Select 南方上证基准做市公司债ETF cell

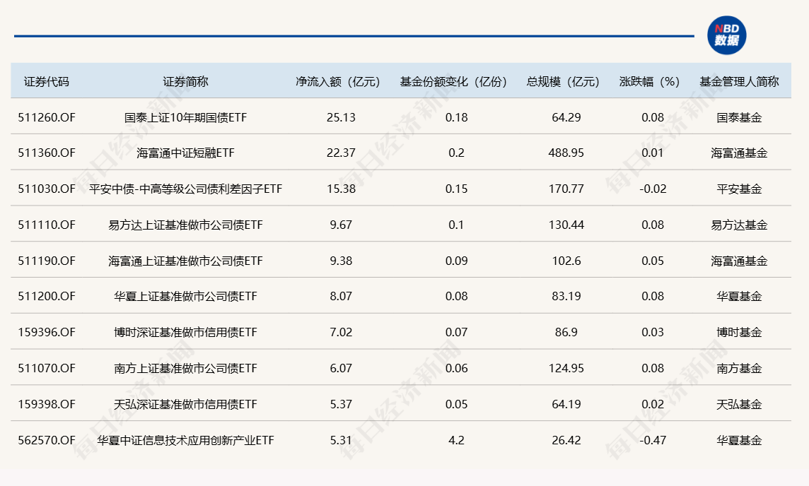(x=185, y=369)
